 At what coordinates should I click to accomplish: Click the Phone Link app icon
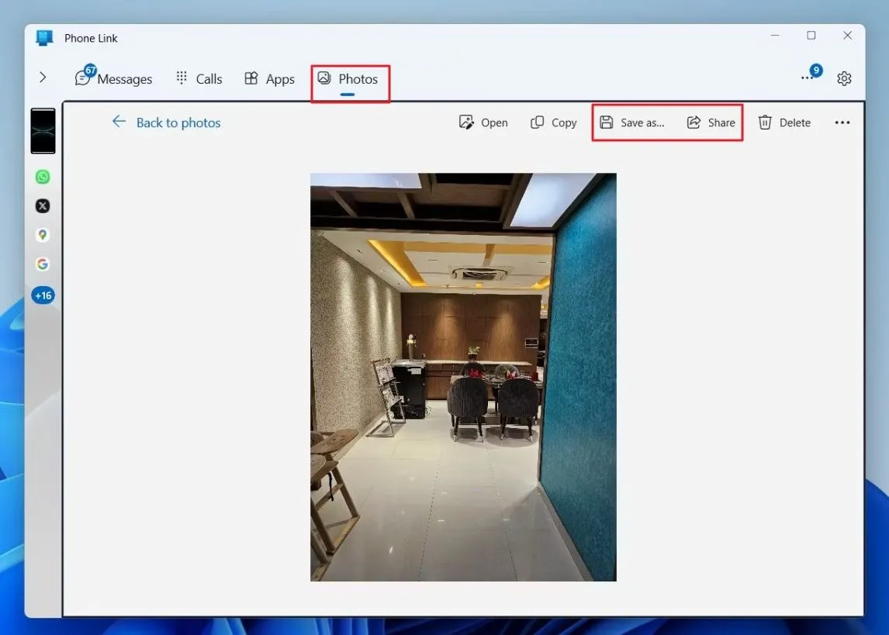click(44, 38)
